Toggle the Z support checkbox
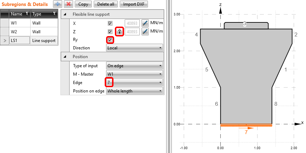This screenshot has width=306, height=153. click(110, 32)
